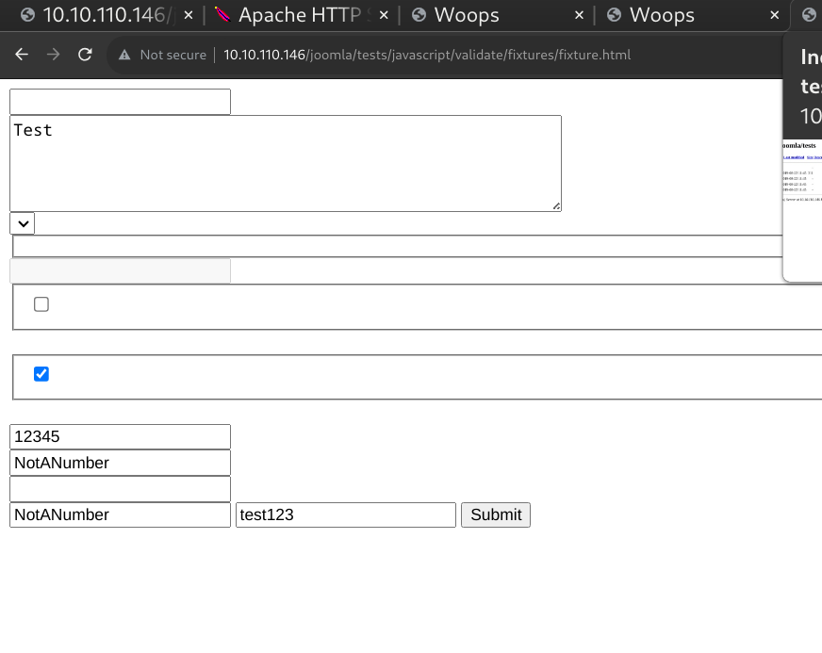Close the Apache HTTP tab

coord(384,15)
